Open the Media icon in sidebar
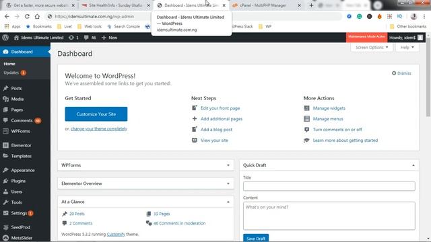 click(5, 99)
